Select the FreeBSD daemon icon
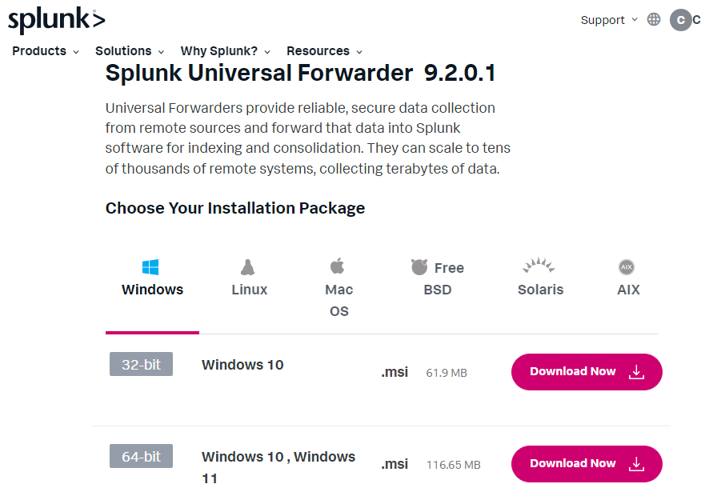The image size is (701, 488). point(419,267)
